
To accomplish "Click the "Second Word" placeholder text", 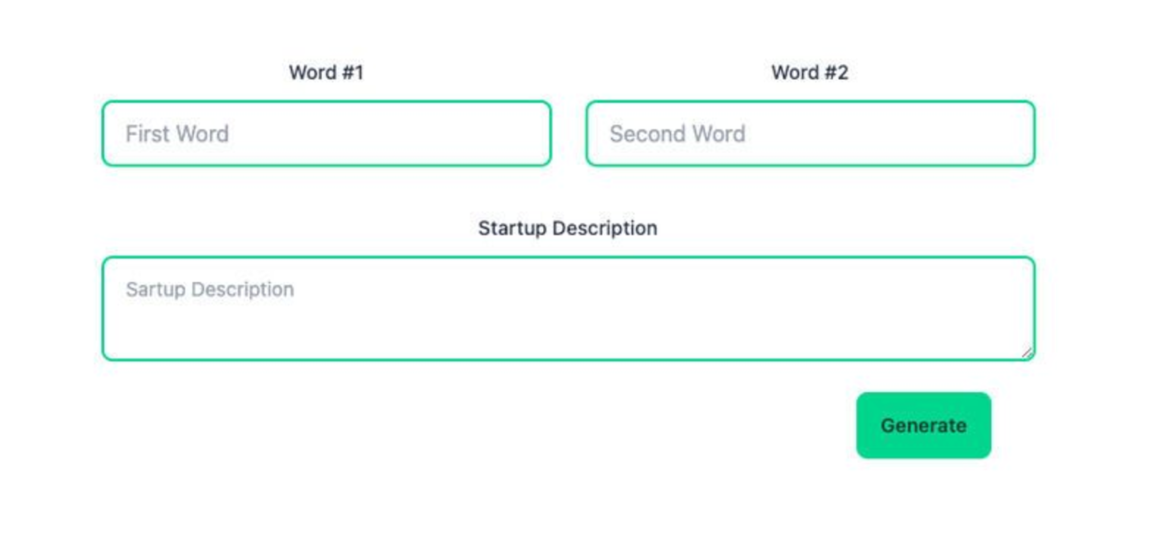I will tap(677, 134).
